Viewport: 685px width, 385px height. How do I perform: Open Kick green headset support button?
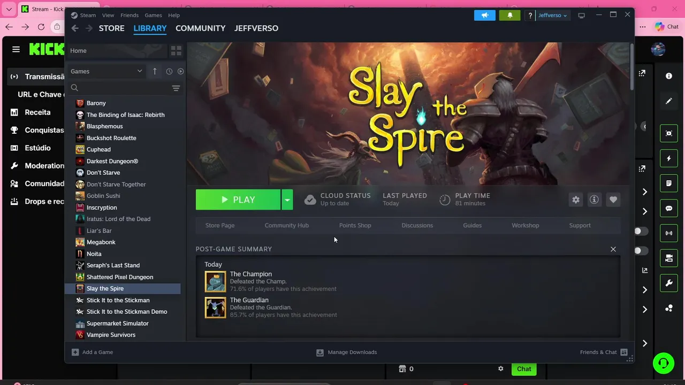[x=664, y=364]
